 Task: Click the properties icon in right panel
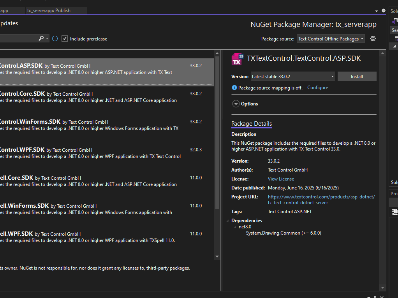[394, 212]
